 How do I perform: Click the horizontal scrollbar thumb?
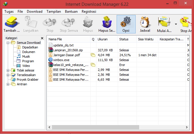click(x=96, y=127)
